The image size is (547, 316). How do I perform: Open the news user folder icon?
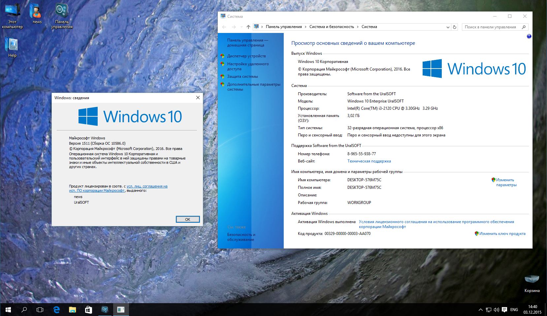(x=37, y=14)
